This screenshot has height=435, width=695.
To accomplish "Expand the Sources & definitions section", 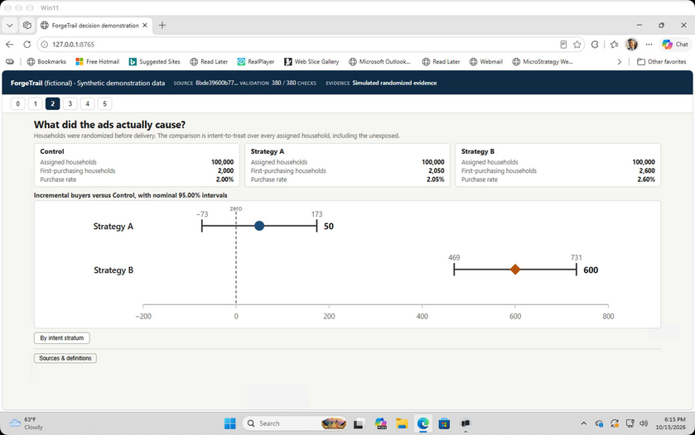I will pyautogui.click(x=65, y=358).
